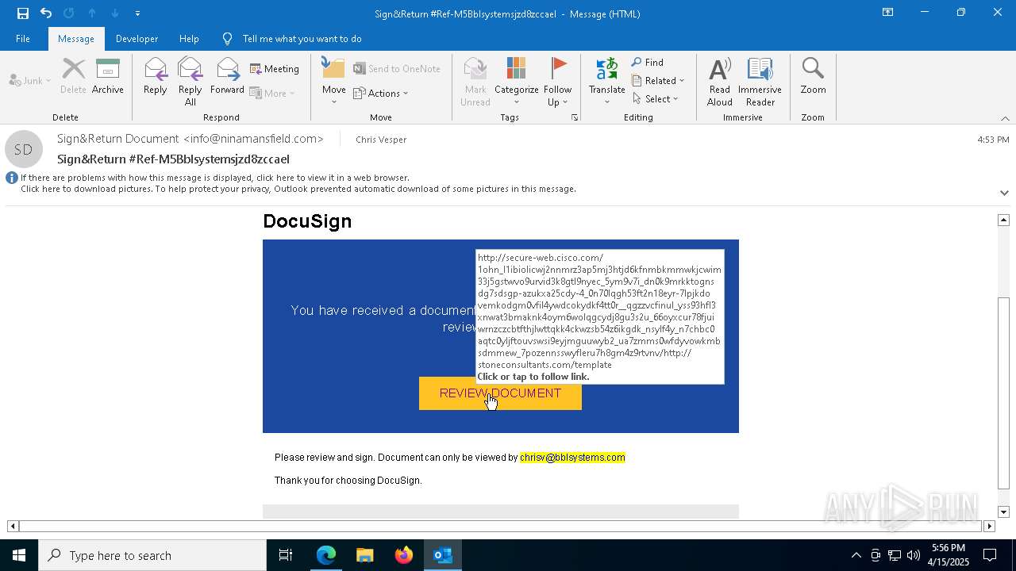1016x571 pixels.
Task: Click the horizontal scroll left arrow
Action: click(x=13, y=526)
